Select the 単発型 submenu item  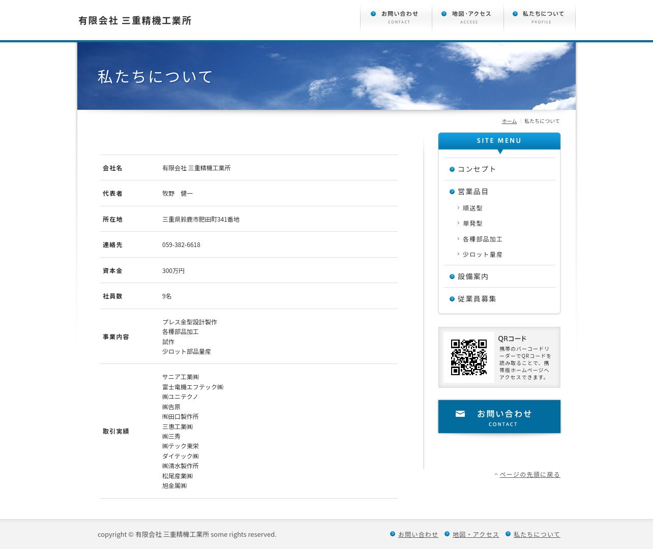point(472,224)
